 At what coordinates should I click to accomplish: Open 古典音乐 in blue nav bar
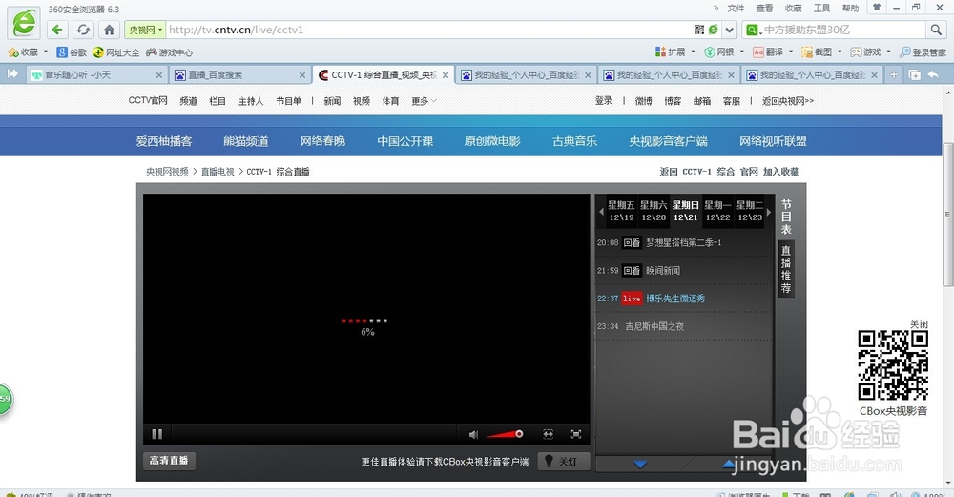coord(574,141)
